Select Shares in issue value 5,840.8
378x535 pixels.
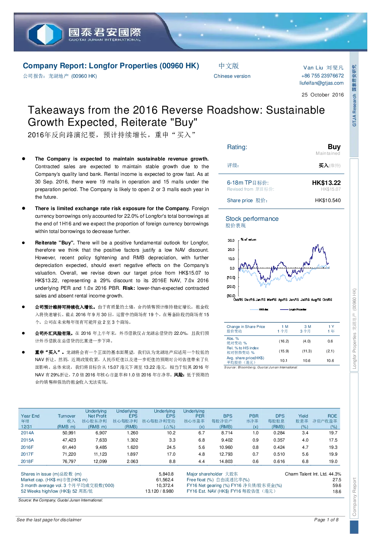point(166,474)
